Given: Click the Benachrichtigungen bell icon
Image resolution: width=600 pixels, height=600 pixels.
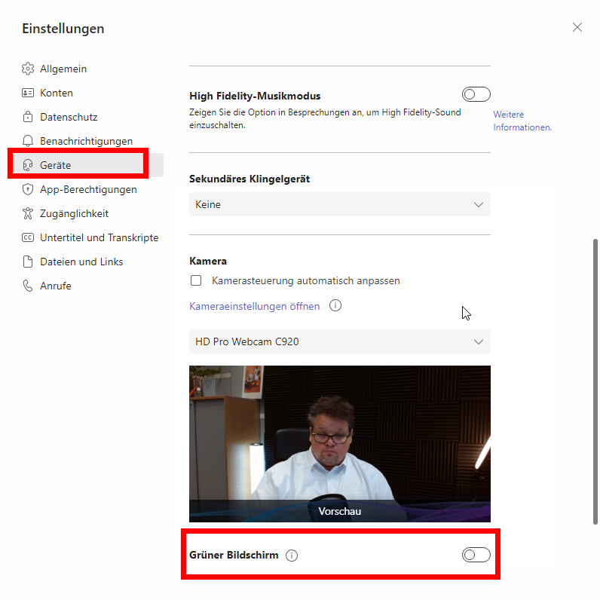Looking at the screenshot, I should (28, 141).
